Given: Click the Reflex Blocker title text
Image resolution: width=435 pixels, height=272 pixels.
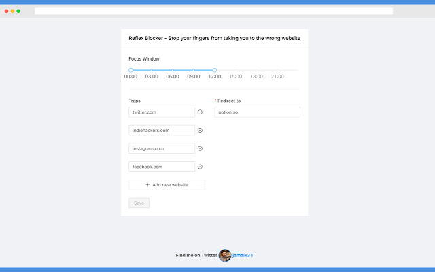Looking at the screenshot, I should point(215,38).
